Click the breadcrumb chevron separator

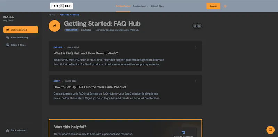[x=57, y=15]
